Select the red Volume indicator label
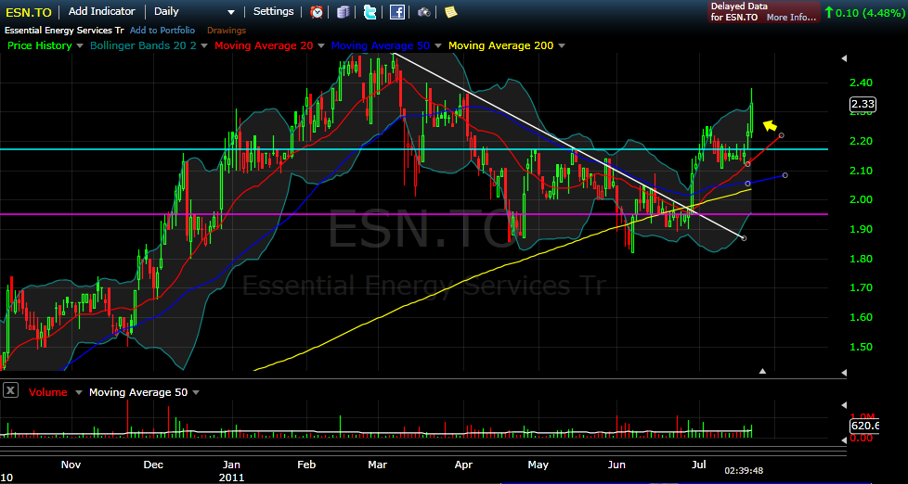 48,392
